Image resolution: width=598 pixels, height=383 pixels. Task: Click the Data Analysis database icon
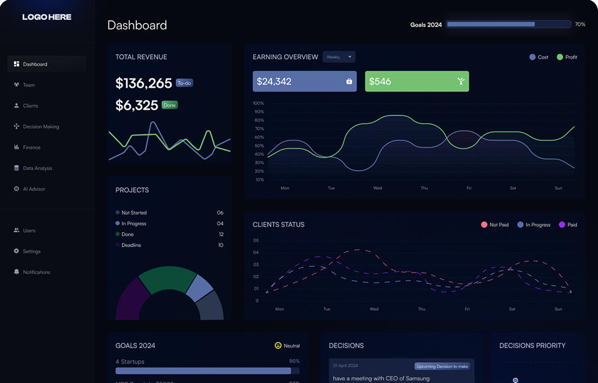[17, 168]
